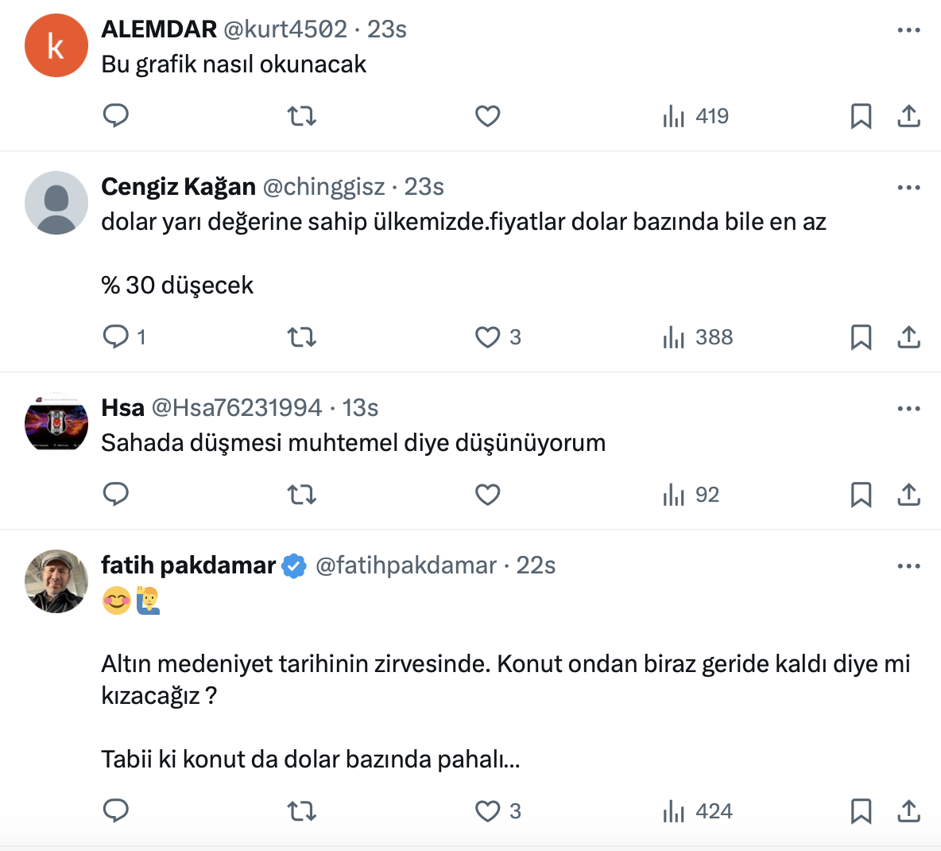Image resolution: width=941 pixels, height=851 pixels.
Task: Open more menu on Hsa's tweet
Action: click(x=908, y=409)
